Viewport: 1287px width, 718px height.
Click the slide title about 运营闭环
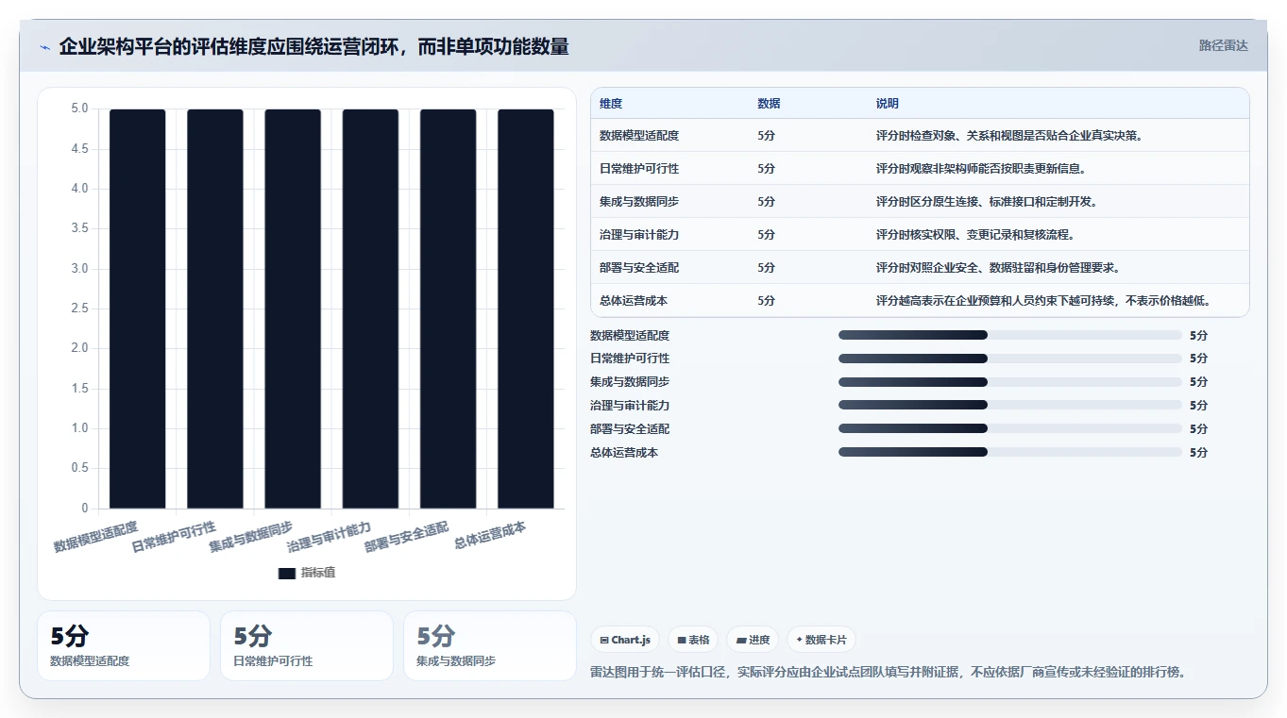point(313,47)
